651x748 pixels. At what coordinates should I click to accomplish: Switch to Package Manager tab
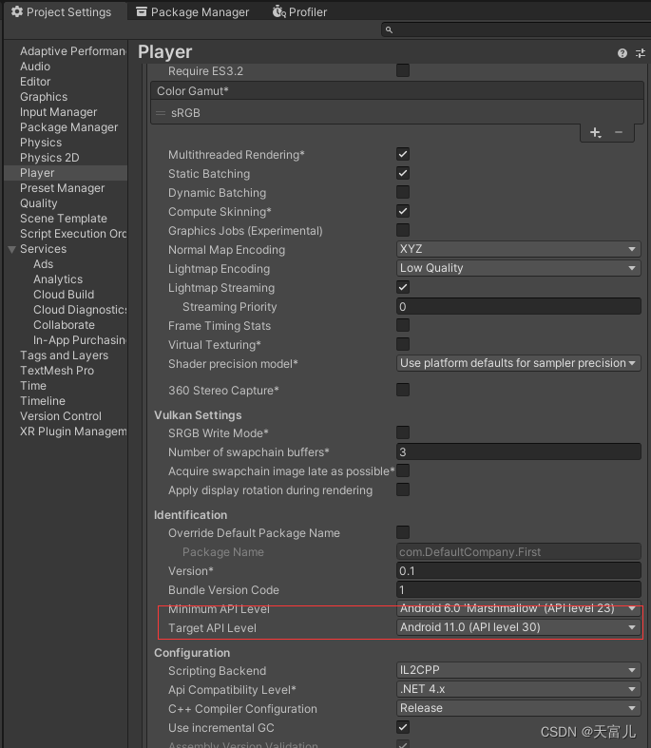tap(193, 12)
